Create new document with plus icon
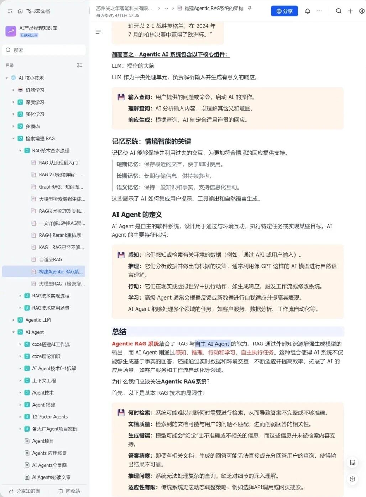Image resolution: width=366 pixels, height=497 pixels. tap(350, 11)
